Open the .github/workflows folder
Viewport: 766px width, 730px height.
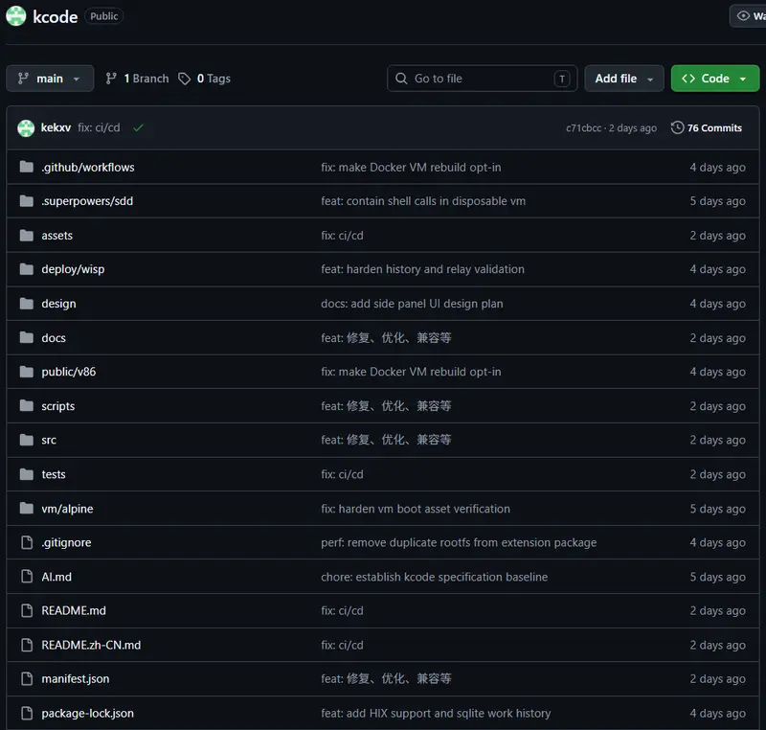coord(88,167)
